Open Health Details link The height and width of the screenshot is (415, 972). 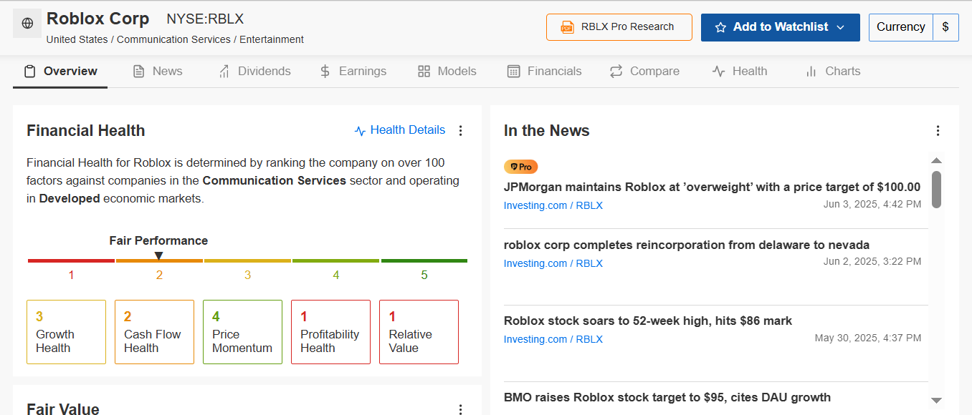click(x=407, y=130)
